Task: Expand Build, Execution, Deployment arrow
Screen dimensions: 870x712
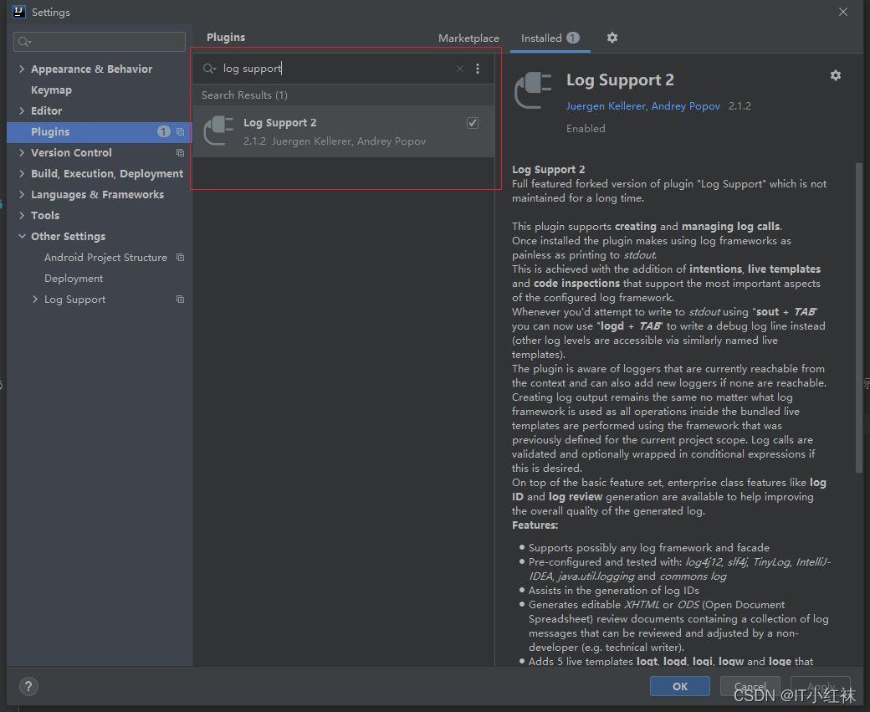Action: pyautogui.click(x=22, y=174)
